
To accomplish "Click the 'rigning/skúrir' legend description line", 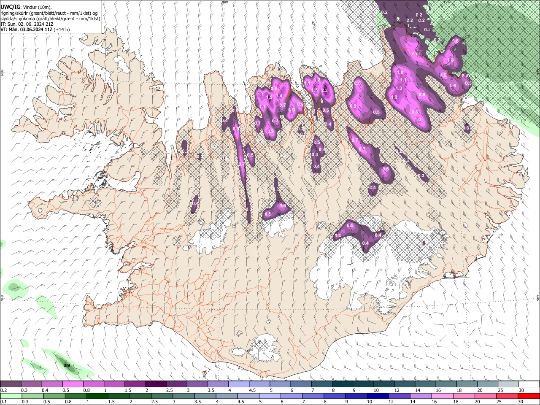I will tap(49, 13).
